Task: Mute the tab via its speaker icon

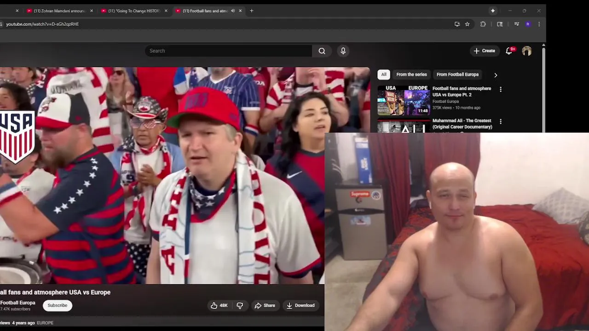Action: pos(233,11)
